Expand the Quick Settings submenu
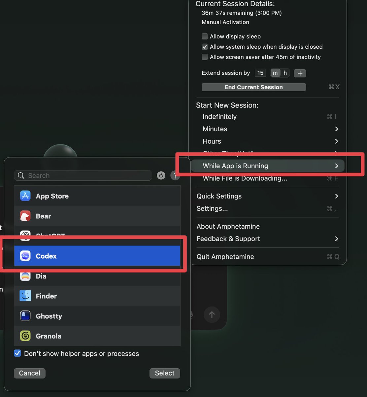Viewport: 367px width, 397px height. [x=268, y=196]
